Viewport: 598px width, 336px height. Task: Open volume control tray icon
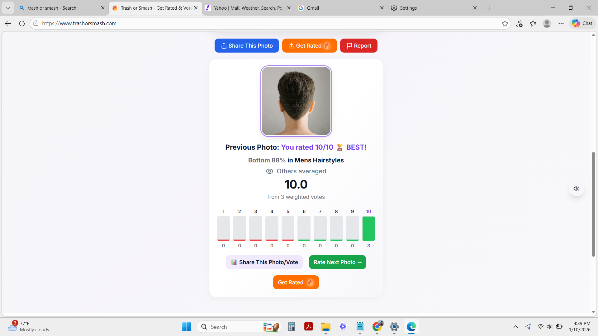550,327
